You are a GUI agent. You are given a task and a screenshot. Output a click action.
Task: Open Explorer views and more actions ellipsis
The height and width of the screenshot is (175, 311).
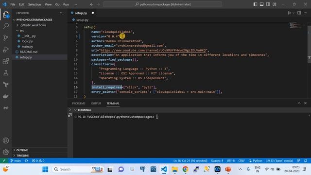point(62,13)
